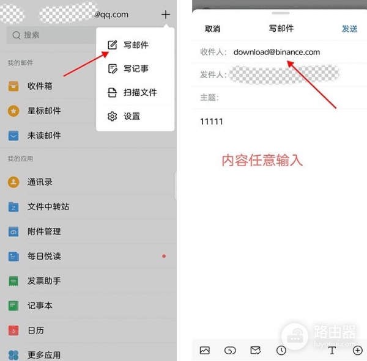367x361 pixels.
Task: Tap the scanner icon next to 扫描文件
Action: 112,93
